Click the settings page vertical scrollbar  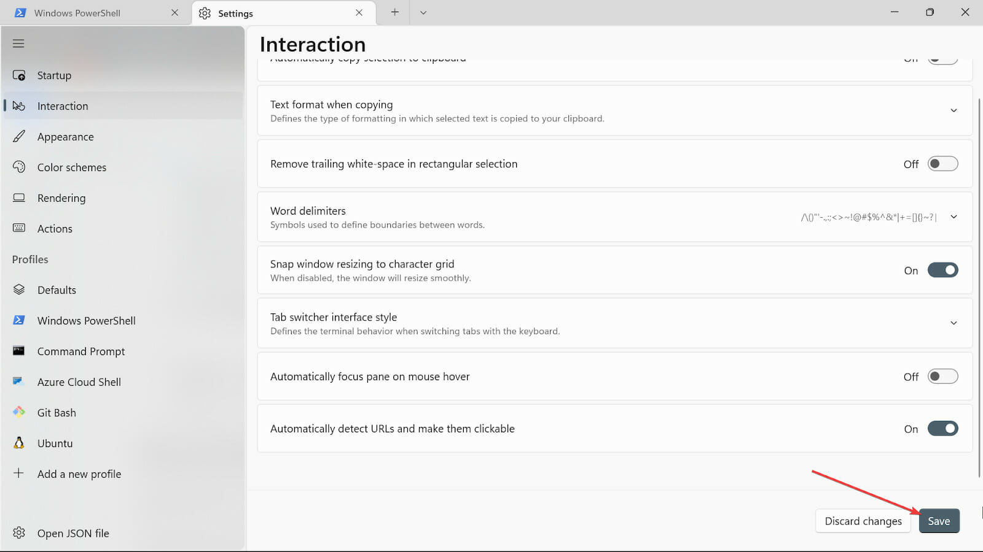(979, 287)
